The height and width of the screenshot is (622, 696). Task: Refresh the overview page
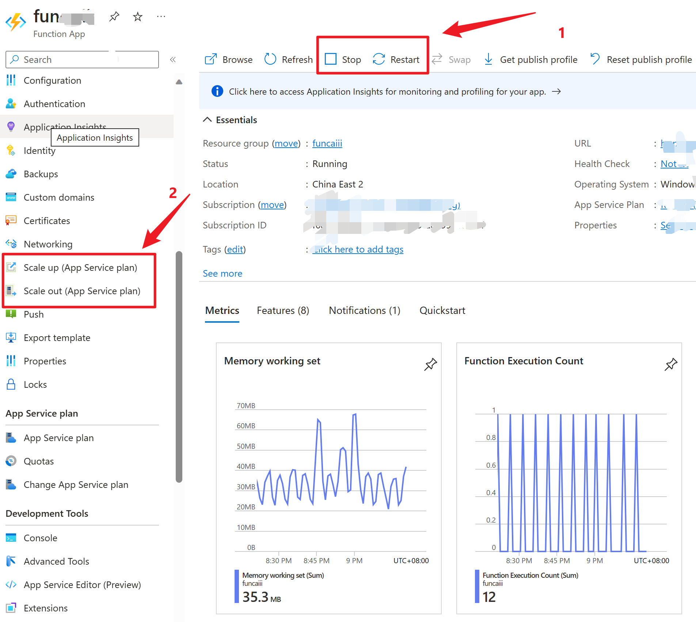pos(288,60)
